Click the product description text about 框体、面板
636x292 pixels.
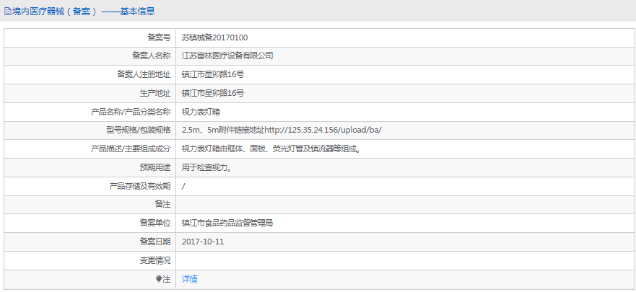[271, 149]
